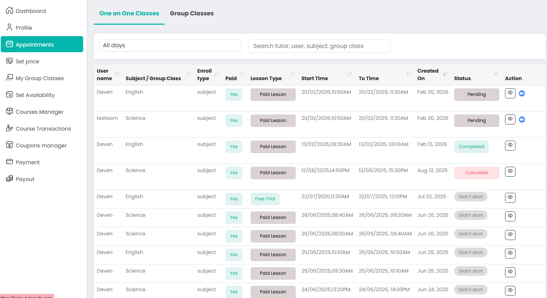Click the Action column header
The width and height of the screenshot is (547, 298).
513,78
